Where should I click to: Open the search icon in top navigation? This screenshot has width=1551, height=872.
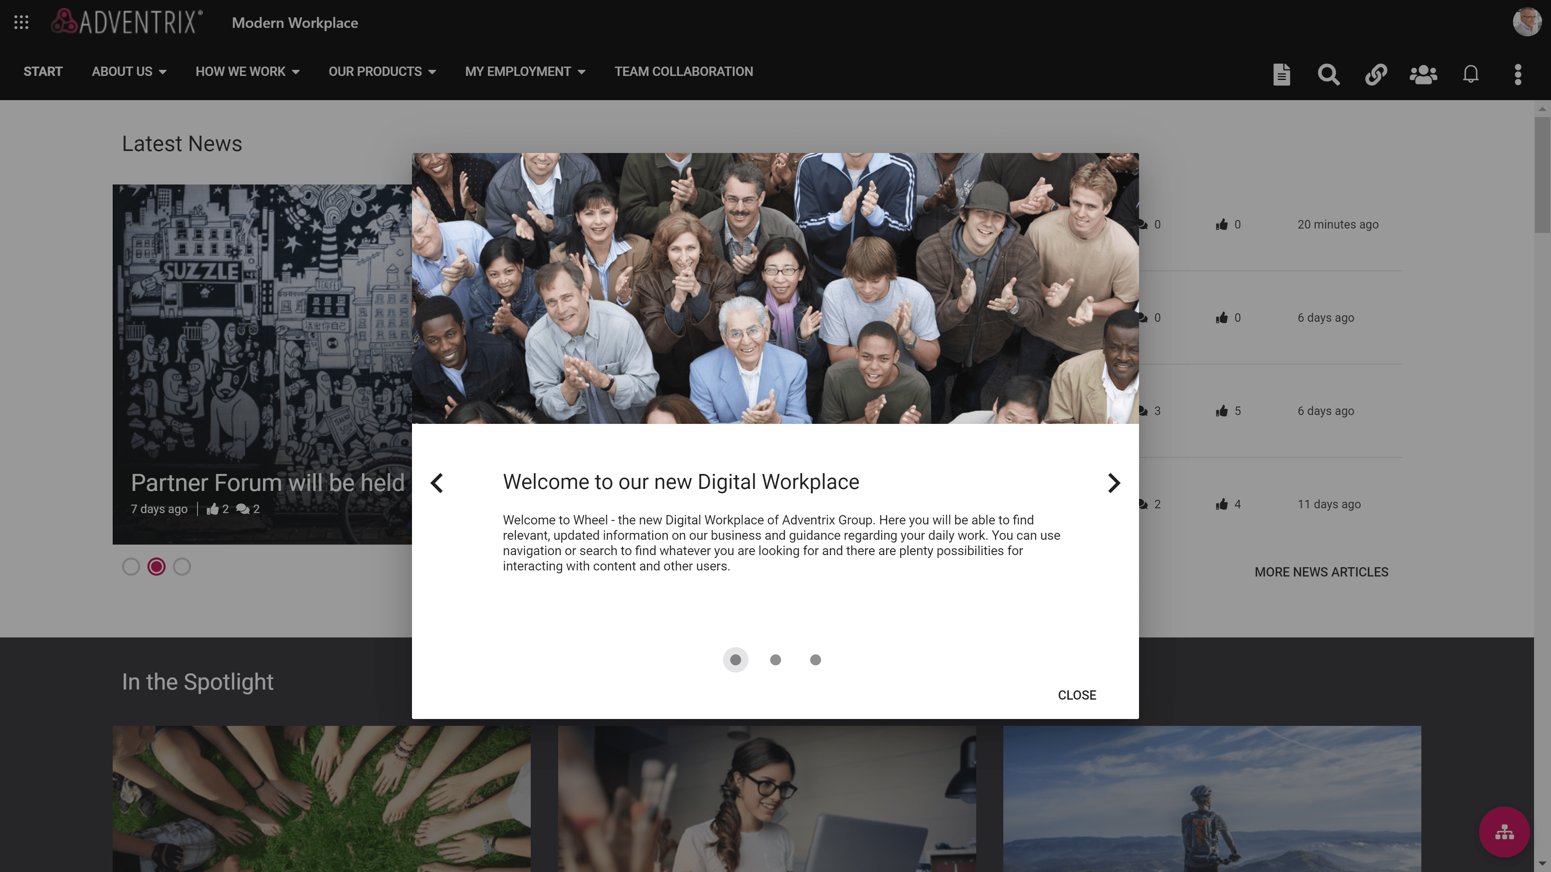click(1328, 73)
